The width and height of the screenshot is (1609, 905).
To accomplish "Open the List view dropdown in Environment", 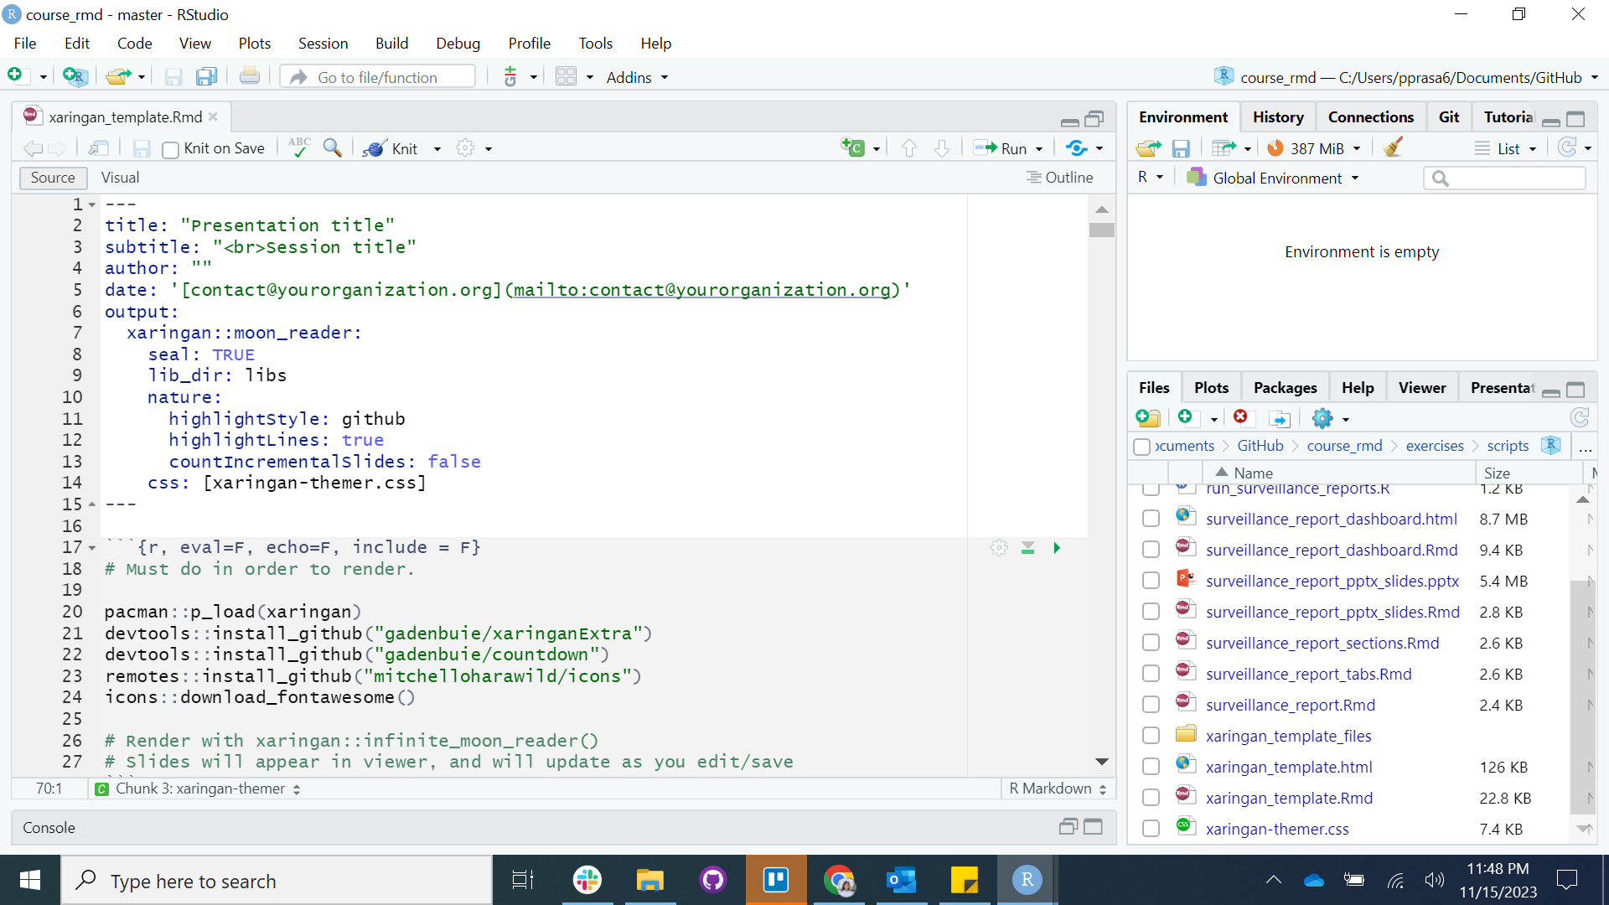I will (1505, 148).
